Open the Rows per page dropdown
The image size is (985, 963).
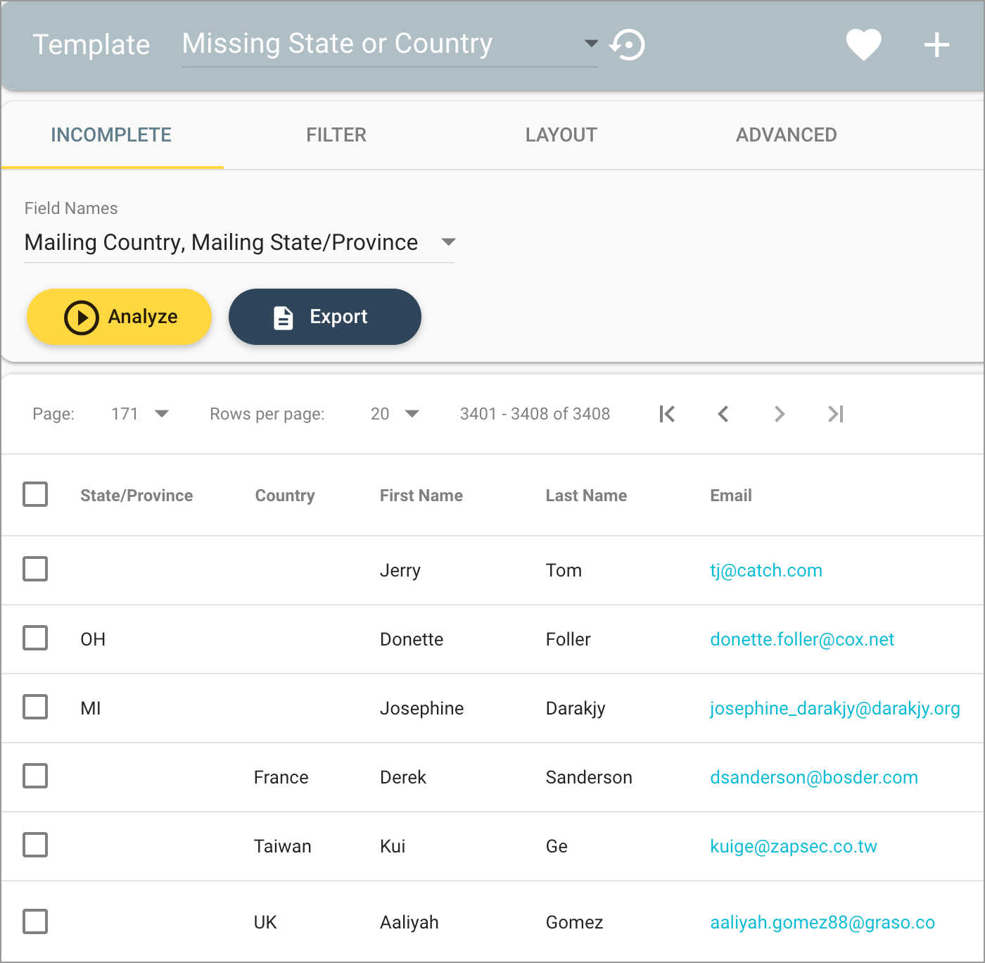coord(394,414)
